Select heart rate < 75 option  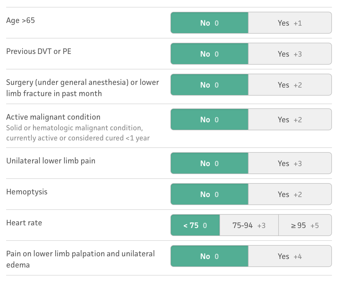[195, 225]
